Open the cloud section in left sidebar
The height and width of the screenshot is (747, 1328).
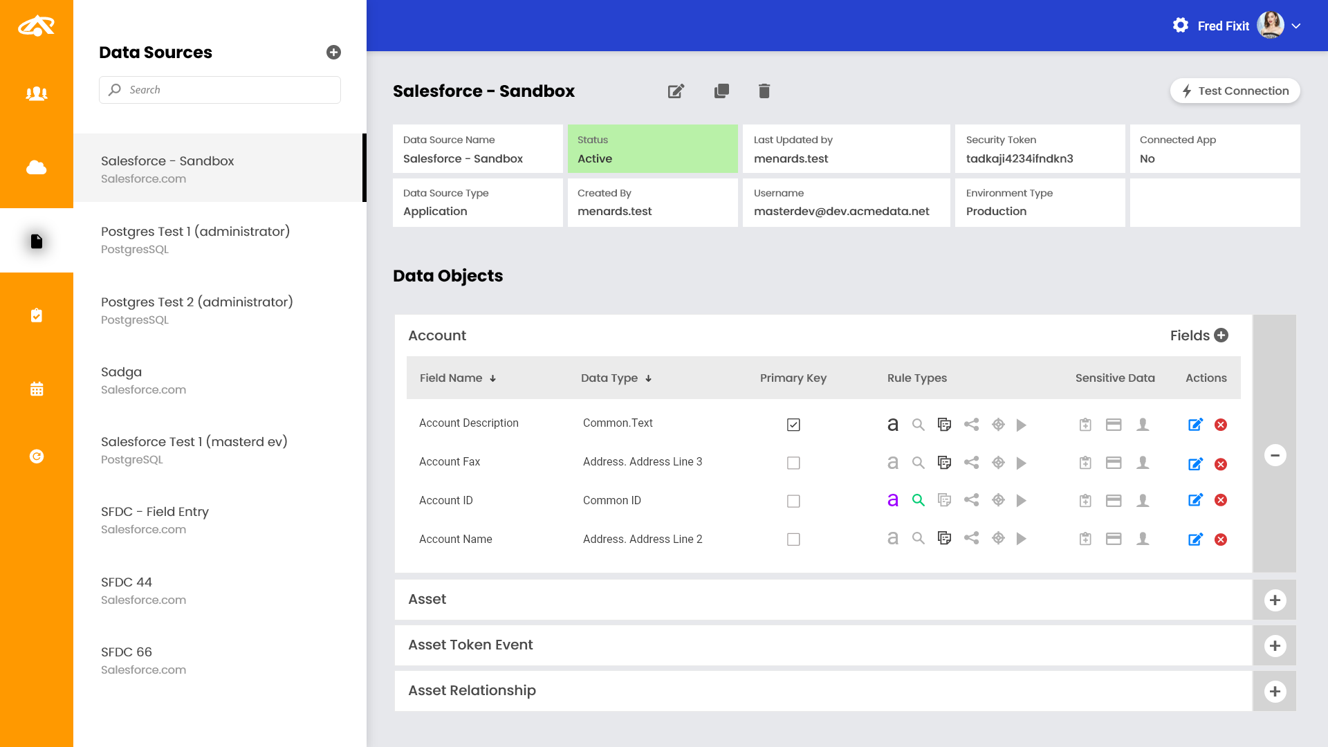coord(37,167)
